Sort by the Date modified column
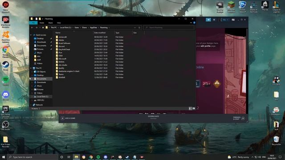 click(100, 33)
